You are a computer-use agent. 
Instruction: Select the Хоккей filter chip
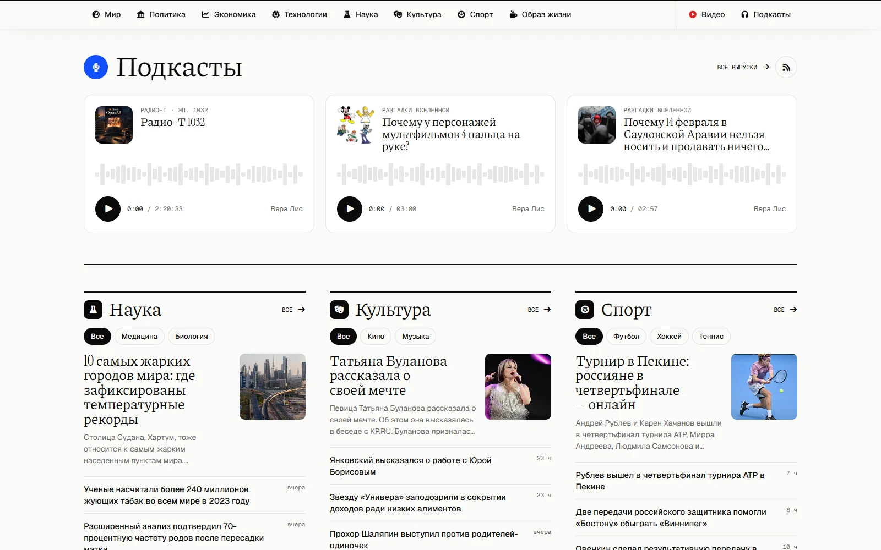point(669,337)
